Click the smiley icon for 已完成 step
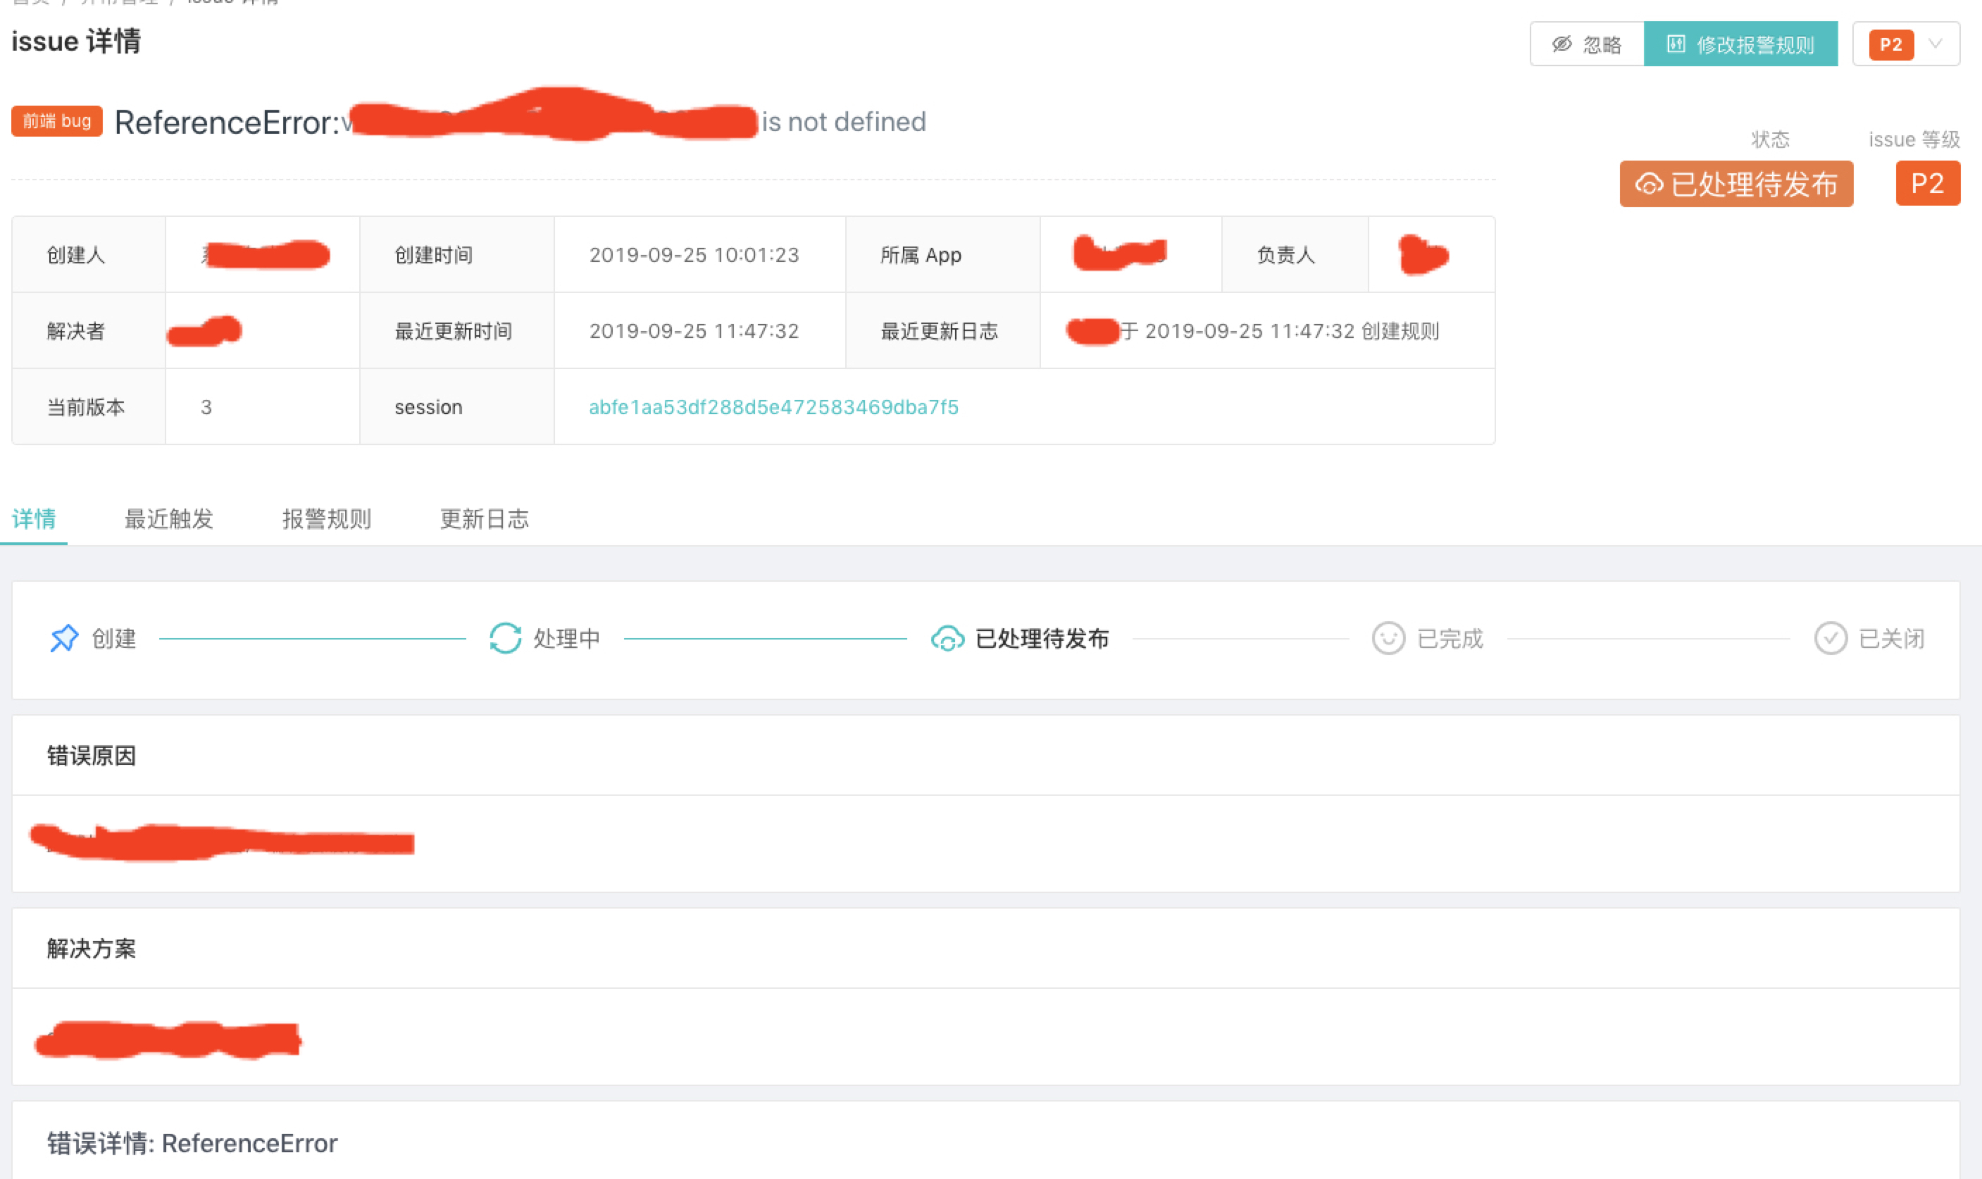This screenshot has width=1982, height=1179. pos(1388,638)
